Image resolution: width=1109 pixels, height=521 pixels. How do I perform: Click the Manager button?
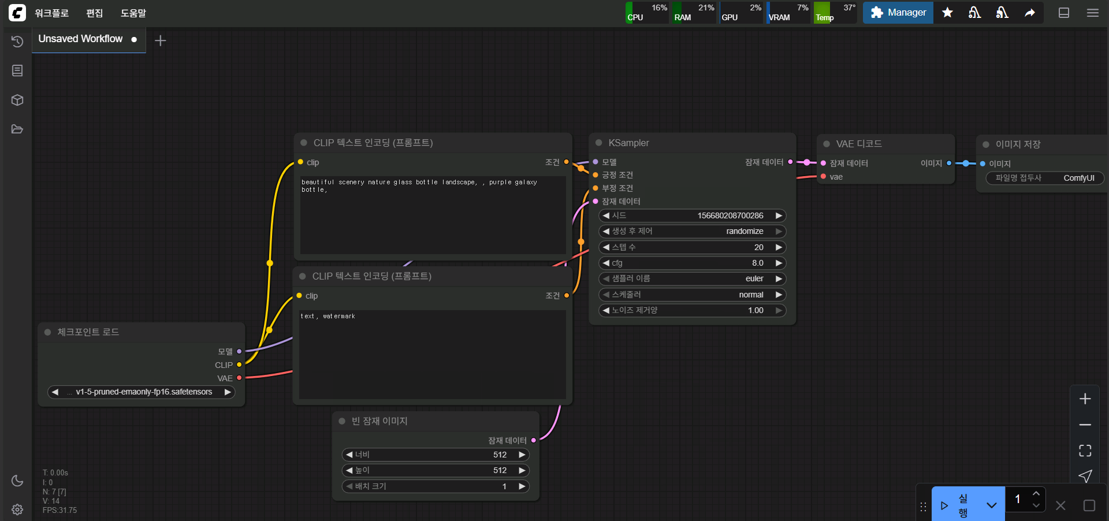(x=898, y=13)
